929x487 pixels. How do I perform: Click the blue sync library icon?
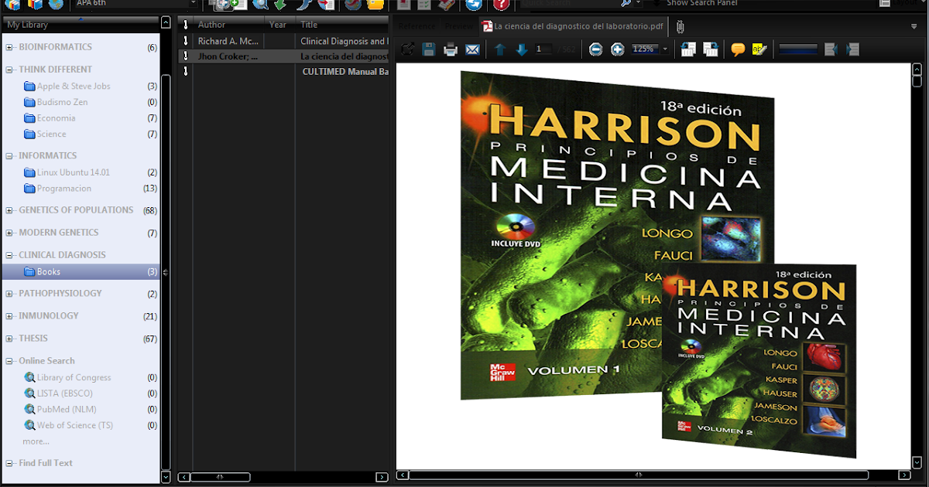click(473, 4)
